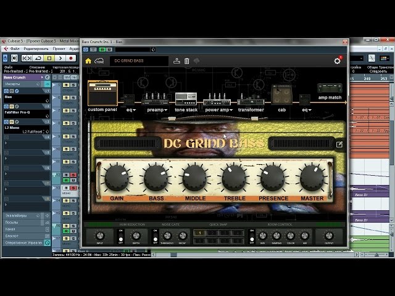Open BIAS settings gear
The width and height of the screenshot is (395, 296).
pos(337,60)
